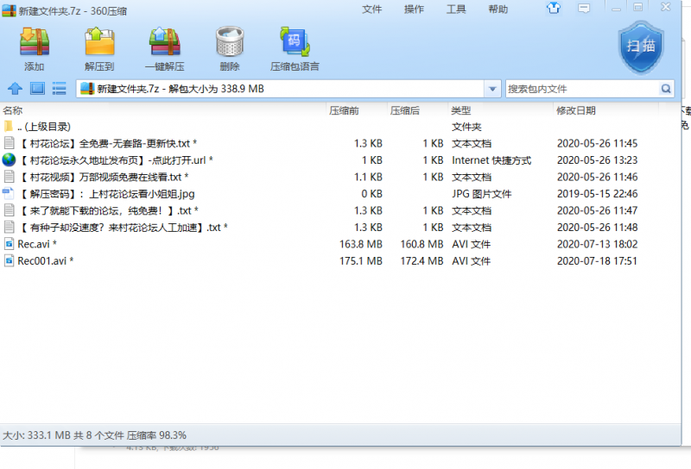Expand the archive path dropdown arrow
Image resolution: width=691 pixels, height=469 pixels.
click(492, 89)
